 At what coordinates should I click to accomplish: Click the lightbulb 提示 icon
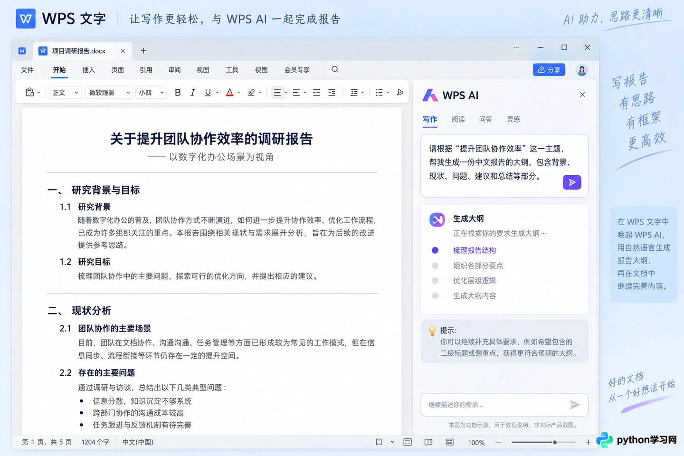coord(432,331)
